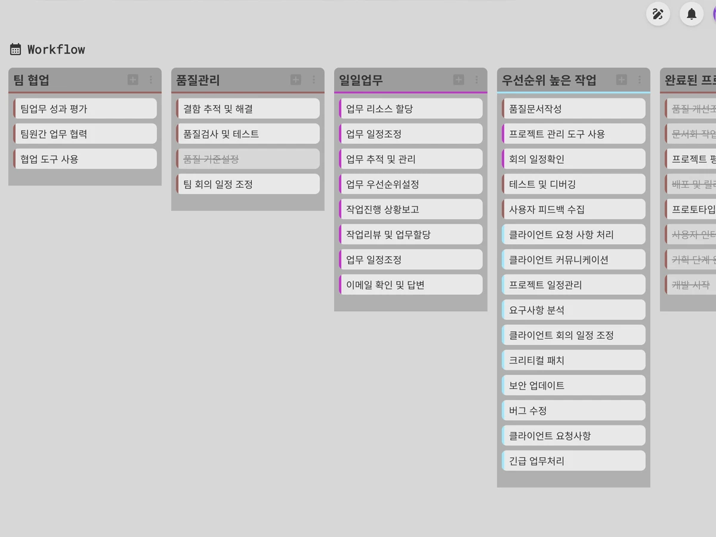Screen dimensions: 716x537
Task: Open the 테스트 및 디버깅 card
Action: click(573, 184)
